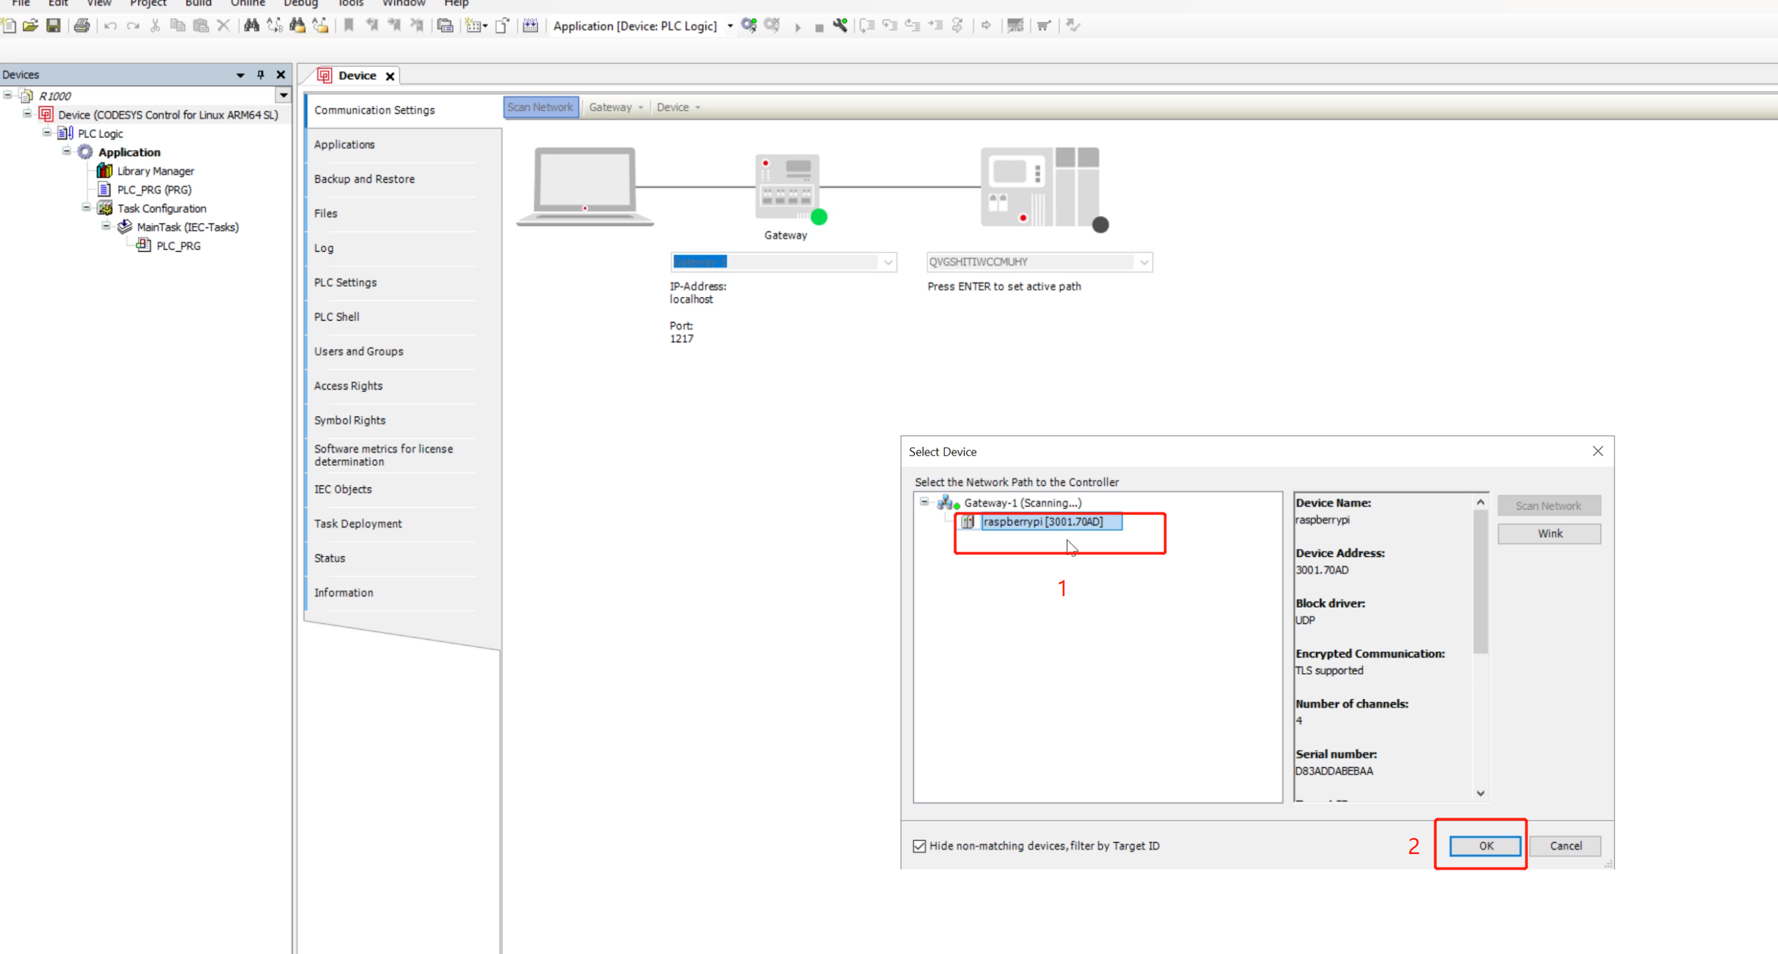Pin the Devices panel with the pushpin icon
Image resolution: width=1778 pixels, height=954 pixels.
[x=260, y=74]
